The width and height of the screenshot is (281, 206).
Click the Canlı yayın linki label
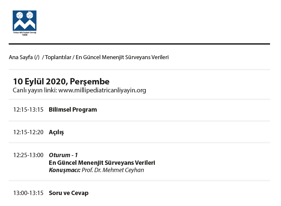[x=35, y=90]
